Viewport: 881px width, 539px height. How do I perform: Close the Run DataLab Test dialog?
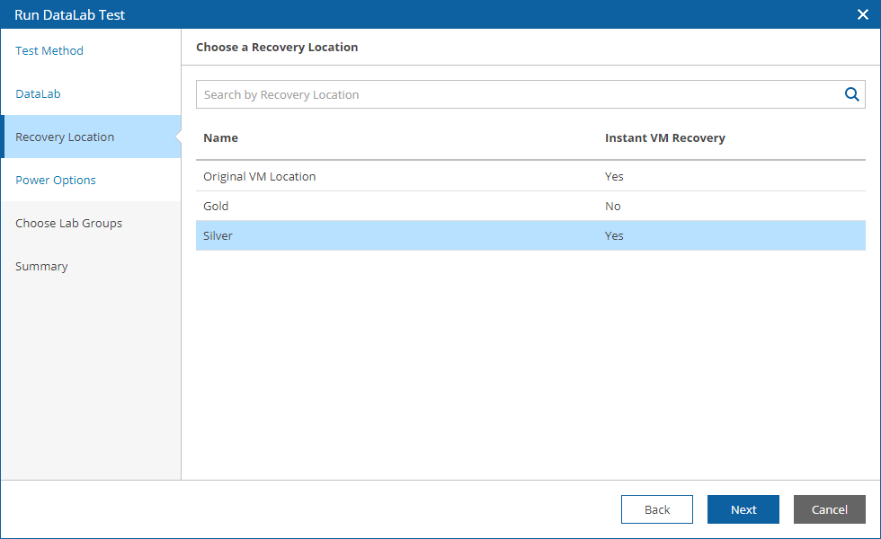(863, 14)
